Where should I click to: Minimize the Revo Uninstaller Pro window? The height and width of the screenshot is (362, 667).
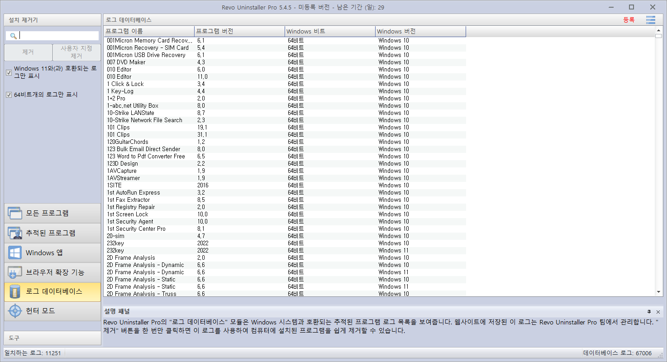610,7
